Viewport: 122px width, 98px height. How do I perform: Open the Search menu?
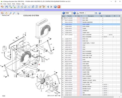tap(9, 4)
